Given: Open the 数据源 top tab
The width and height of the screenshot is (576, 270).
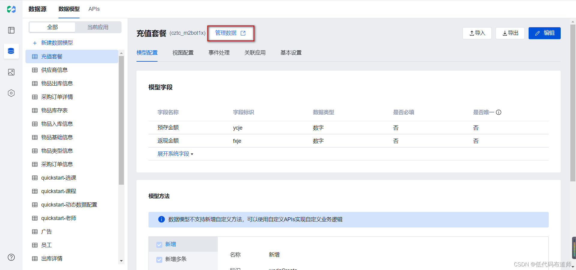Looking at the screenshot, I should [x=37, y=9].
